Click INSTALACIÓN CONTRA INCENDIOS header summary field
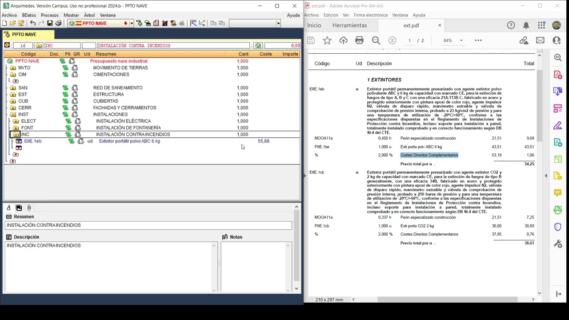Screen dimensions: 569x320 click(x=173, y=45)
